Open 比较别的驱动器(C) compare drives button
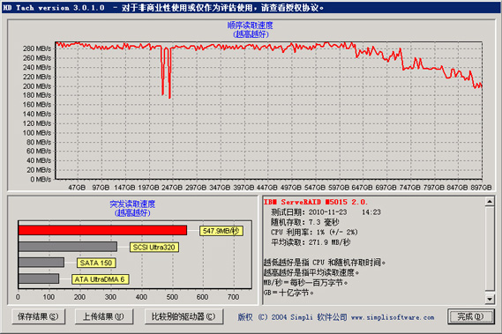The width and height of the screenshot is (502, 334). (184, 316)
